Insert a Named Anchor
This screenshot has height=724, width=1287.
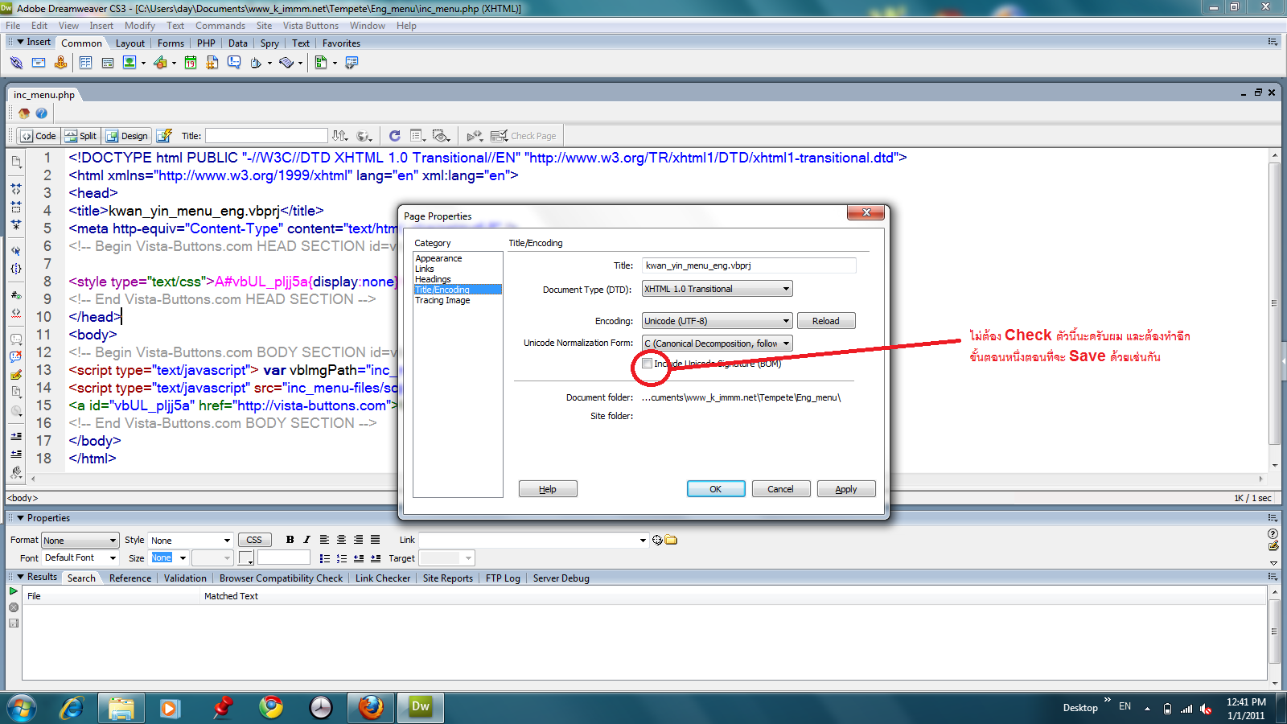coord(60,63)
